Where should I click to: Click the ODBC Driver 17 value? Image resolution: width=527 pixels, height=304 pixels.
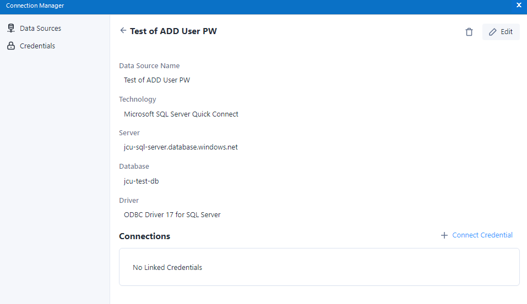(x=172, y=215)
